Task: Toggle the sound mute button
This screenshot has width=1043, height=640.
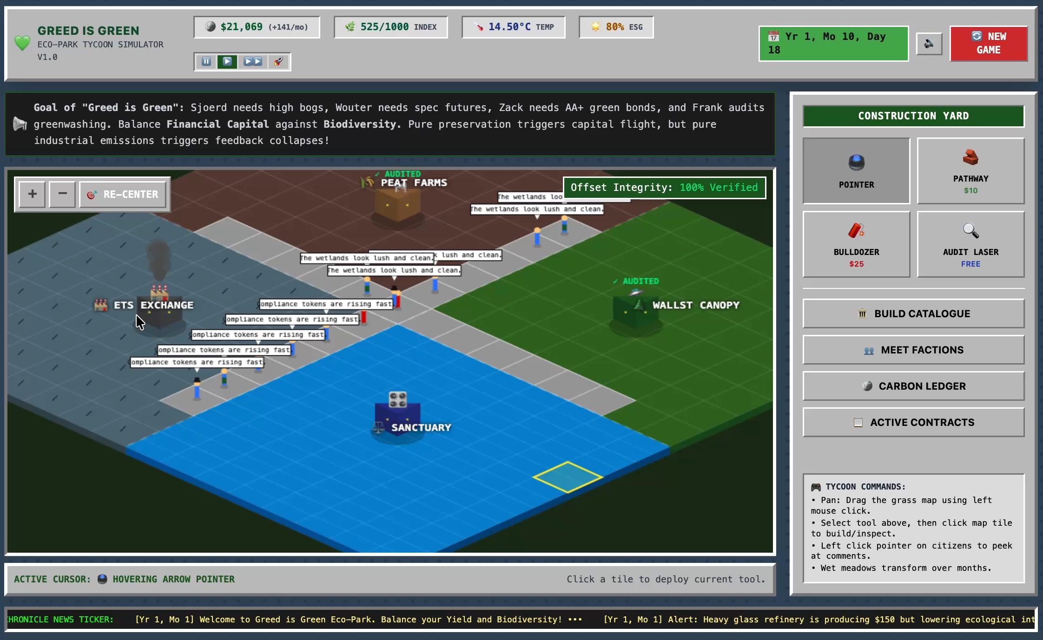Action: [x=929, y=44]
